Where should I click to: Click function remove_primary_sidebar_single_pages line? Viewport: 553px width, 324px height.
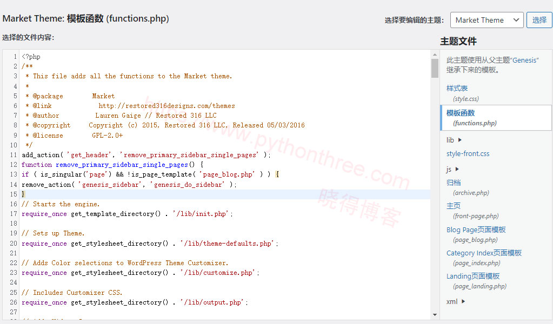(x=112, y=165)
